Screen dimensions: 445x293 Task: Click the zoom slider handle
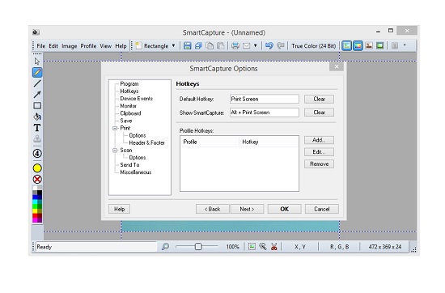pos(198,246)
